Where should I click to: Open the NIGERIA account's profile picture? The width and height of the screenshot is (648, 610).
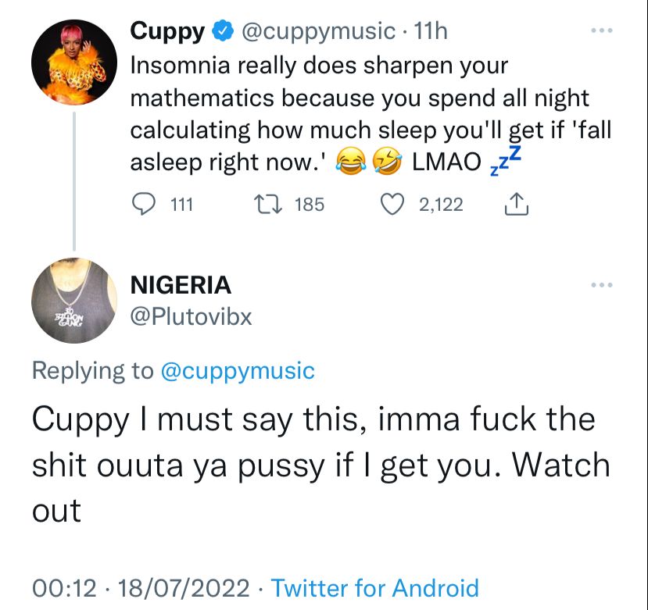74,300
